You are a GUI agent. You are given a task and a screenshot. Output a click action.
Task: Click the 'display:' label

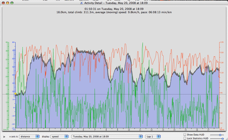(46, 137)
